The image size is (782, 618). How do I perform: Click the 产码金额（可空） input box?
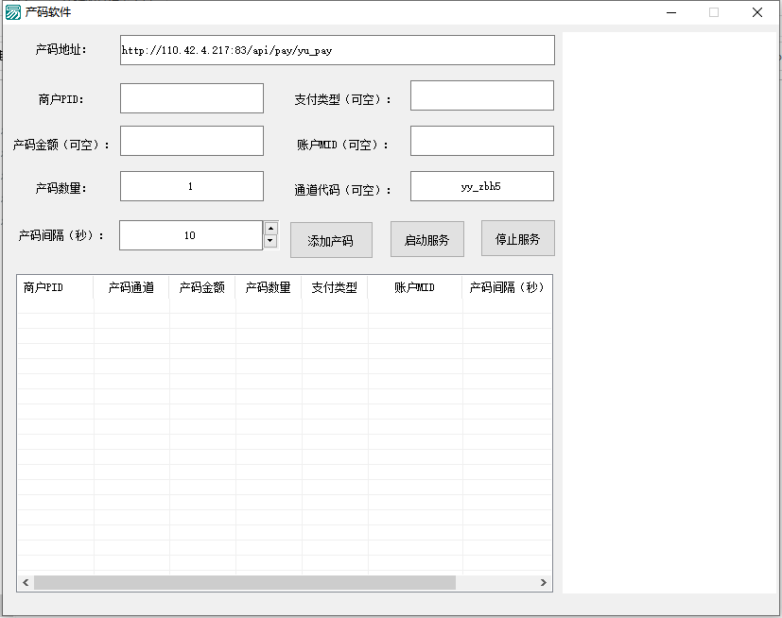click(x=191, y=140)
